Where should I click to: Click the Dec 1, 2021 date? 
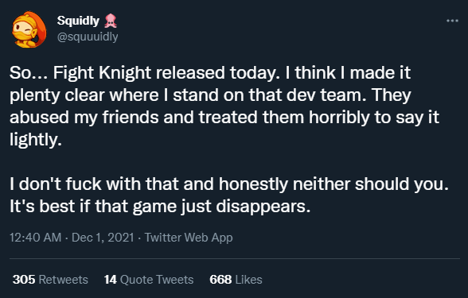(103, 238)
